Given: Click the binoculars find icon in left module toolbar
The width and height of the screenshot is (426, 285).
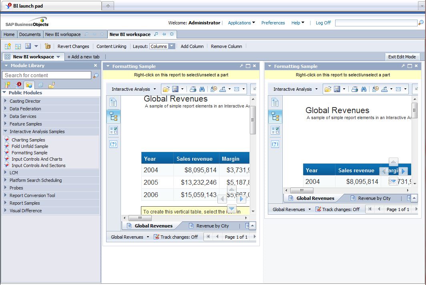Looking at the screenshot, I should pyautogui.click(x=202, y=89).
